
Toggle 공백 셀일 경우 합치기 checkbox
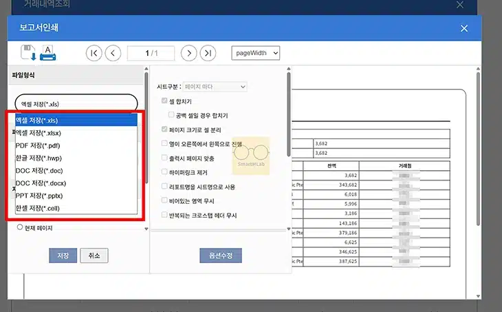(171, 115)
